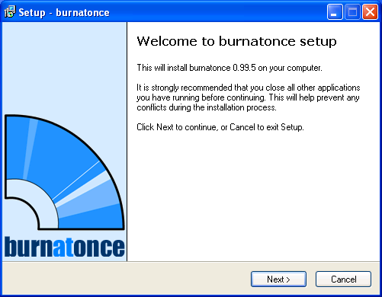This screenshot has width=382, height=297.
Task: Click the "strongly recommended" paragraph text
Action: pyautogui.click(x=249, y=97)
